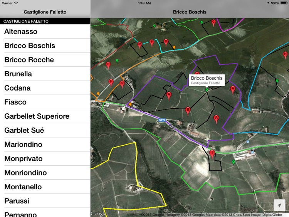Select Bricco Rocche in the list
289x217 pixels.
(45, 60)
